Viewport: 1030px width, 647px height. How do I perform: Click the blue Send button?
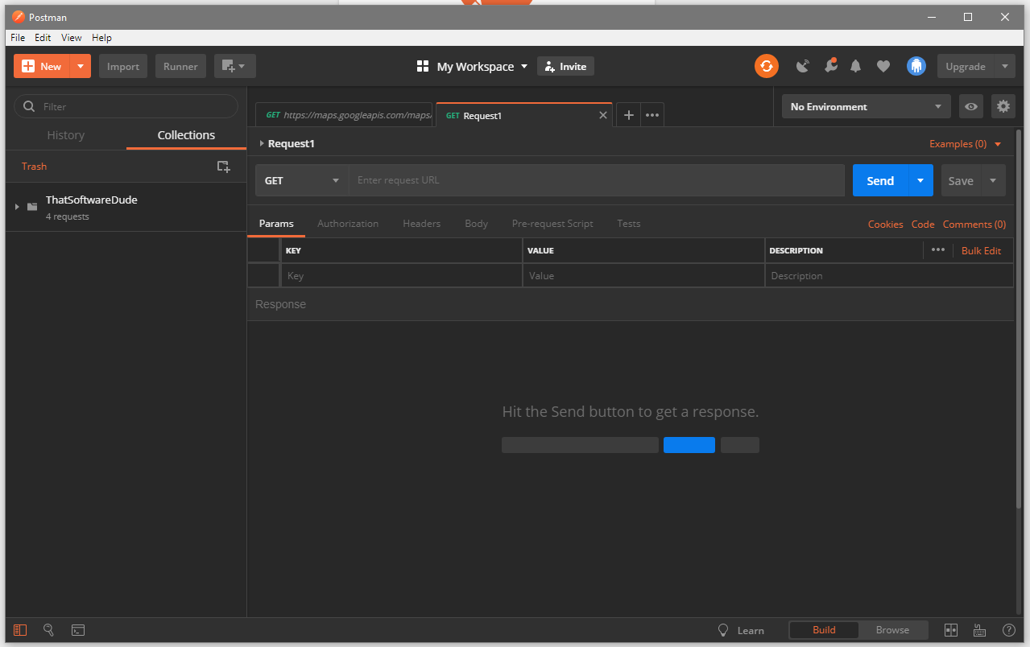(880, 180)
